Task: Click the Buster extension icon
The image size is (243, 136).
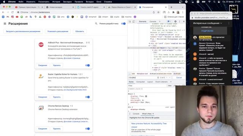Action: coord(41,76)
